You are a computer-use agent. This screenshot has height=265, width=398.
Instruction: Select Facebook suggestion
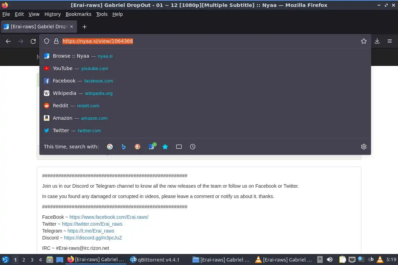pyautogui.click(x=205, y=81)
